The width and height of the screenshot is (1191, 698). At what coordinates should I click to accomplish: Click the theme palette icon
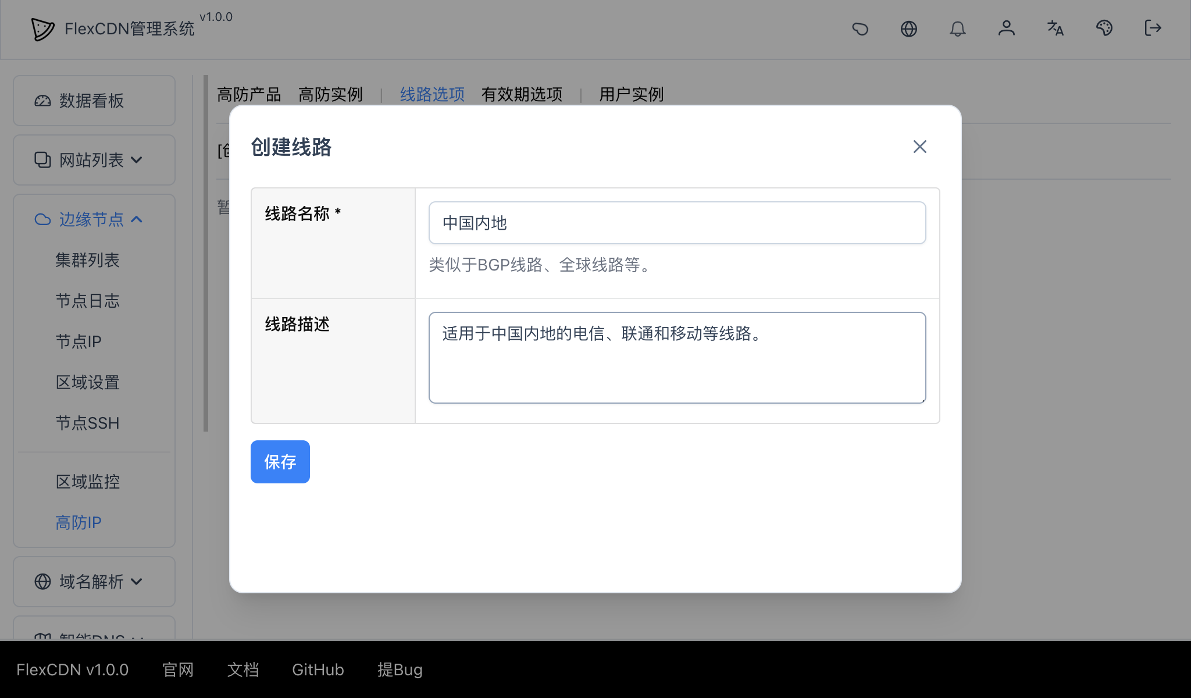(x=1104, y=29)
